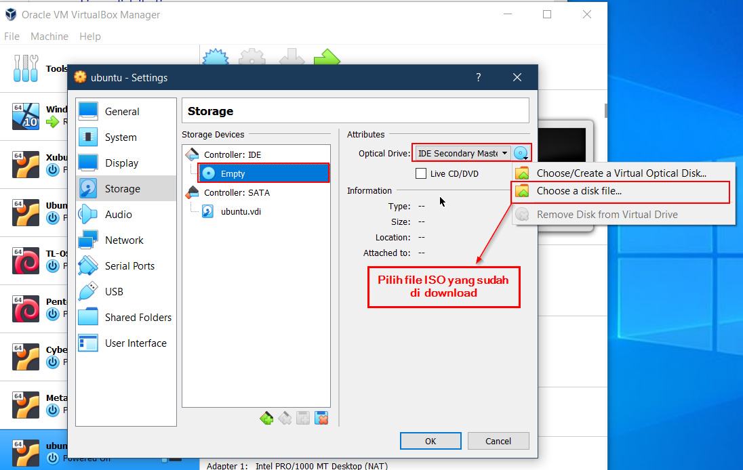Open the Network settings category
Screen dimensions: 743x470
click(x=124, y=240)
